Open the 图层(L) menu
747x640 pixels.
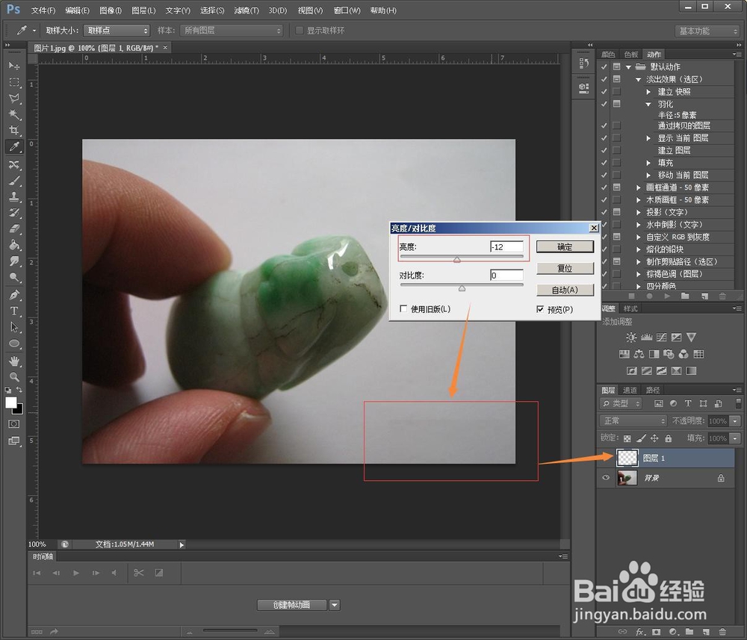tap(143, 10)
